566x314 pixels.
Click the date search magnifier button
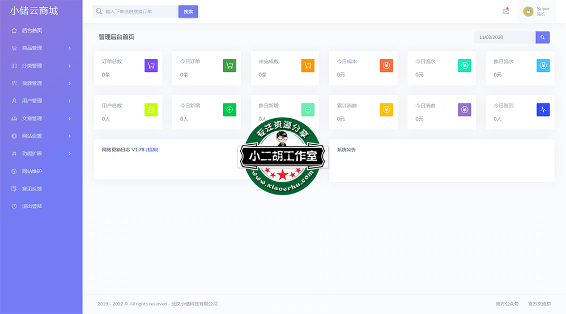(x=542, y=37)
